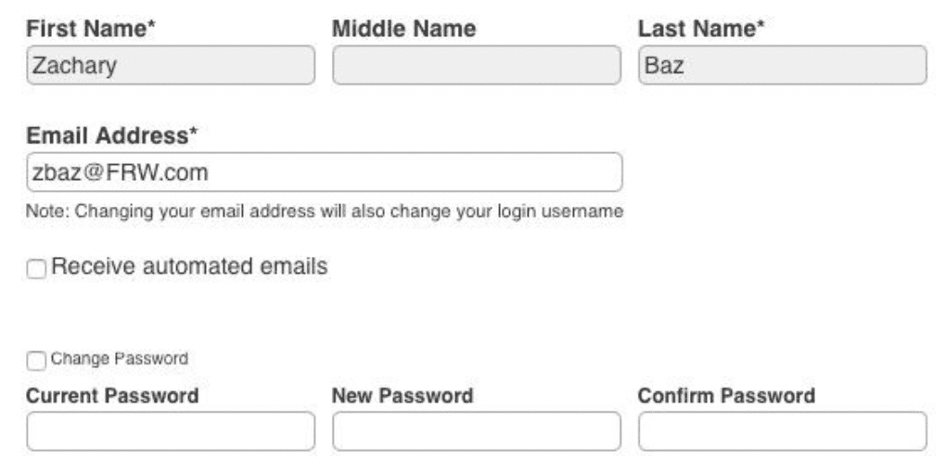
Task: Click the note about changing login username
Action: pos(324,212)
